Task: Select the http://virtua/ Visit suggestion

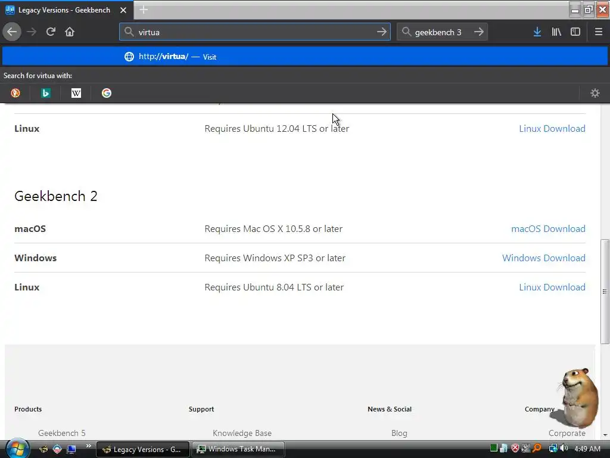Action: 305,57
